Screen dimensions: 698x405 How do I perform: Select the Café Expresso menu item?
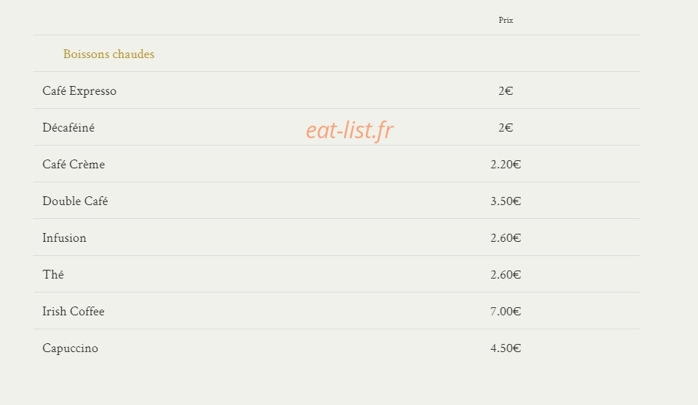80,90
